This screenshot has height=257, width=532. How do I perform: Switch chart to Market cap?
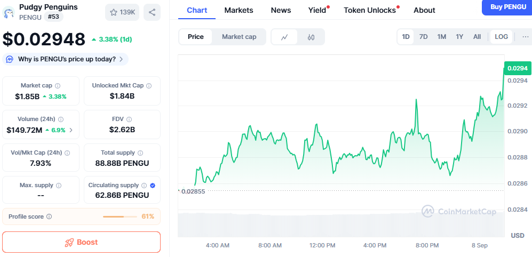click(x=239, y=37)
